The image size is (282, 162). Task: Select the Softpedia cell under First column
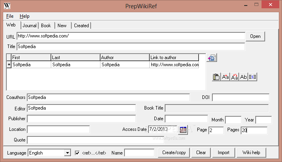pyautogui.click(x=31, y=65)
